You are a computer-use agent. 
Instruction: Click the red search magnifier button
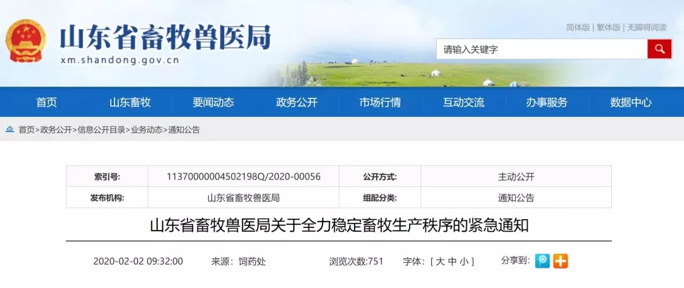click(x=659, y=49)
